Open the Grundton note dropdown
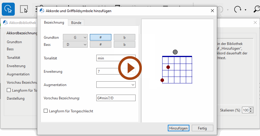The image size is (260, 136). click(75, 37)
